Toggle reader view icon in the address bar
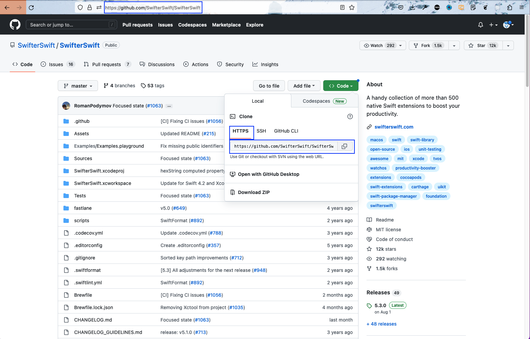This screenshot has width=530, height=339. point(342,7)
